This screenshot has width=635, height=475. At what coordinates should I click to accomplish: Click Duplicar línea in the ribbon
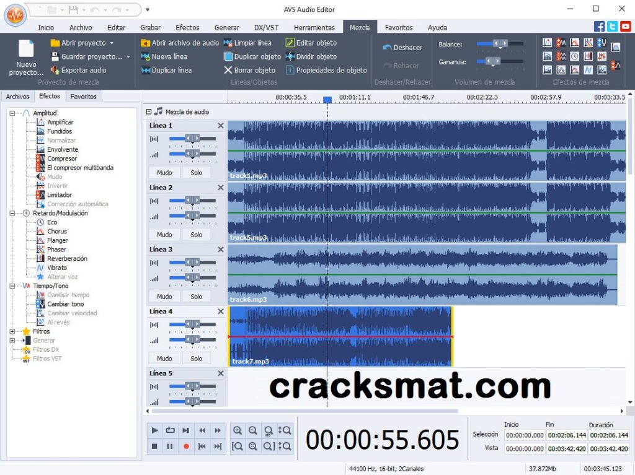click(166, 70)
